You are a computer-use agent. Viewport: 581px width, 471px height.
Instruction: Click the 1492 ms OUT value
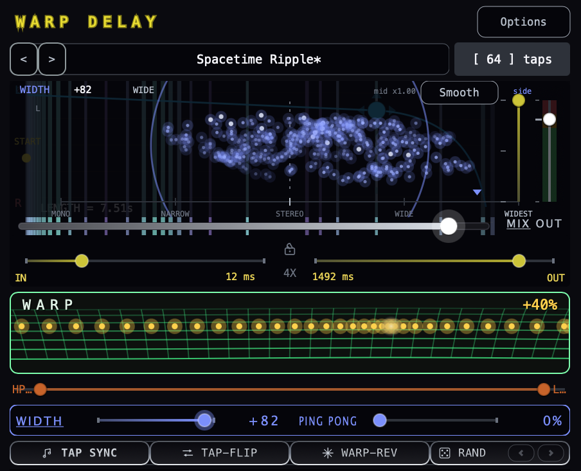(333, 277)
